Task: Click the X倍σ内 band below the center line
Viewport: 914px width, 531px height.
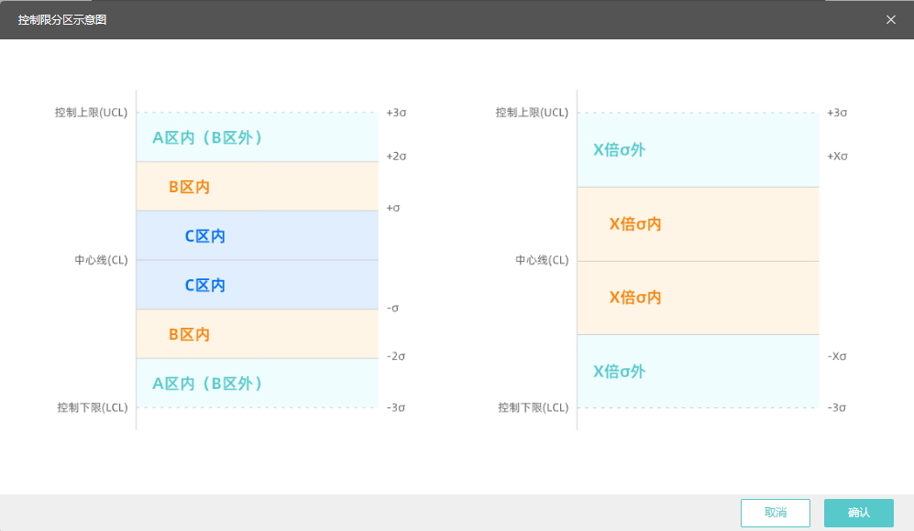Action: click(x=699, y=298)
